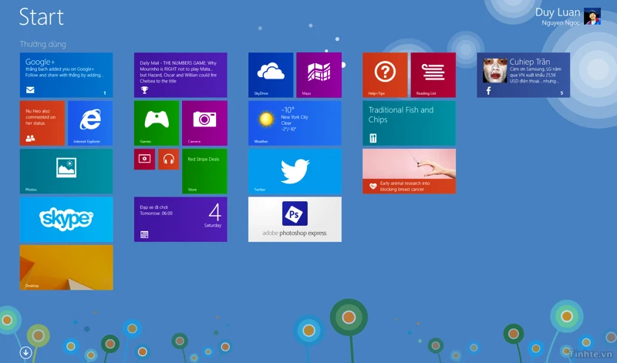617x363 pixels.
Task: Open the Facebook tile with Cuhiep Trần
Action: (x=524, y=75)
